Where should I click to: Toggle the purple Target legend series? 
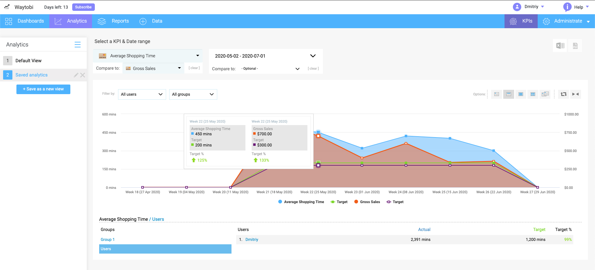coord(395,202)
